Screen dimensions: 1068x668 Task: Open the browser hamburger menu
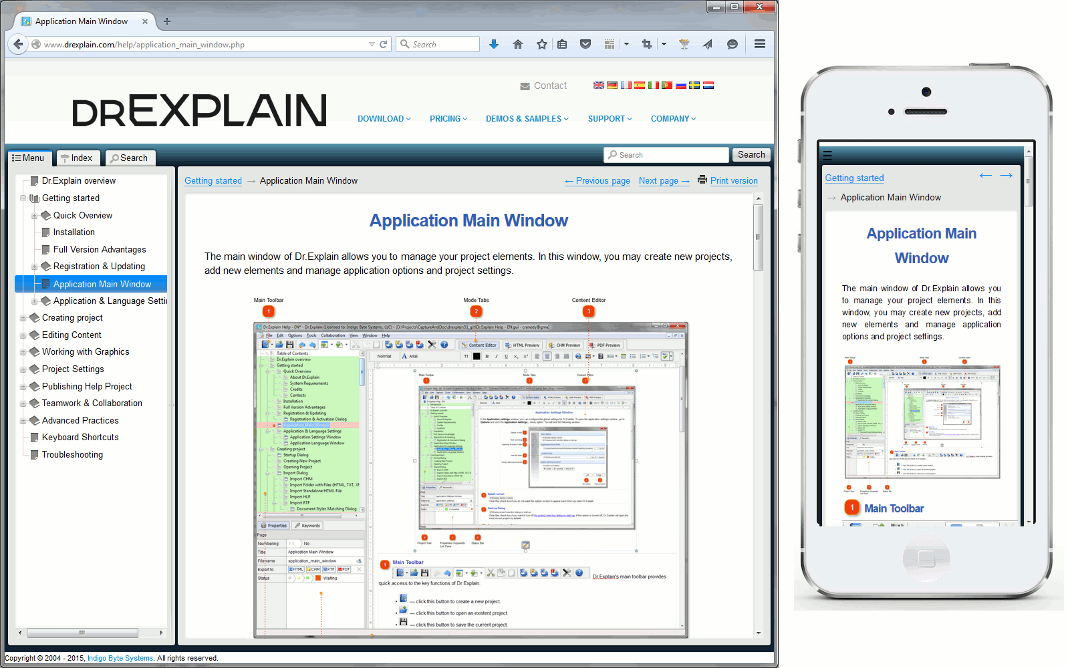(x=760, y=44)
